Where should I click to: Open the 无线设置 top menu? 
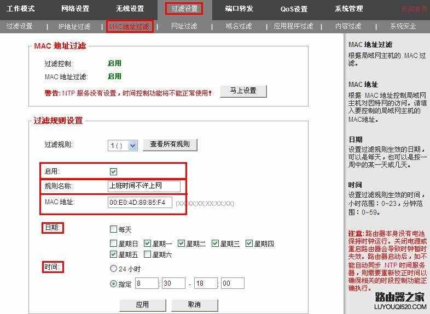click(x=130, y=9)
